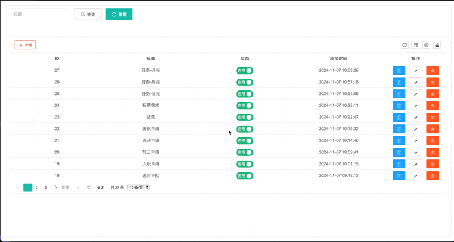Click the ID column header
This screenshot has width=454, height=242.
[57, 59]
